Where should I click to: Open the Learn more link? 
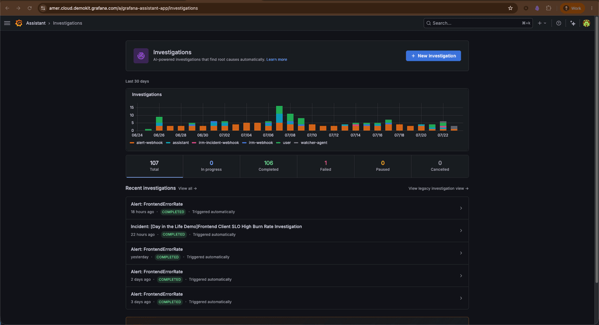click(277, 60)
